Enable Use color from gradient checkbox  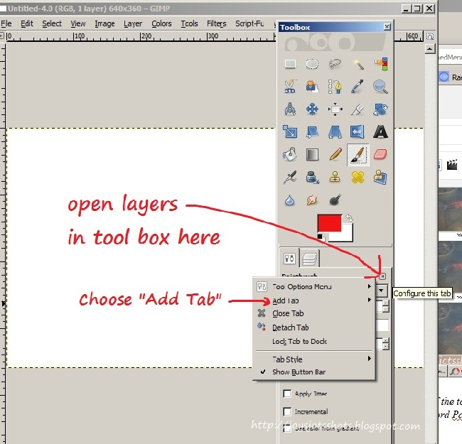287,428
